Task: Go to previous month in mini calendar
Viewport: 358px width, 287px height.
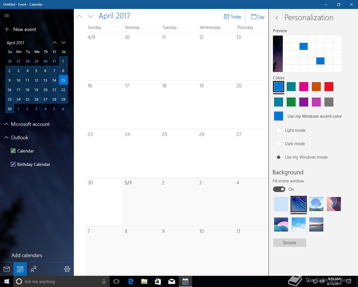Action: (x=55, y=43)
